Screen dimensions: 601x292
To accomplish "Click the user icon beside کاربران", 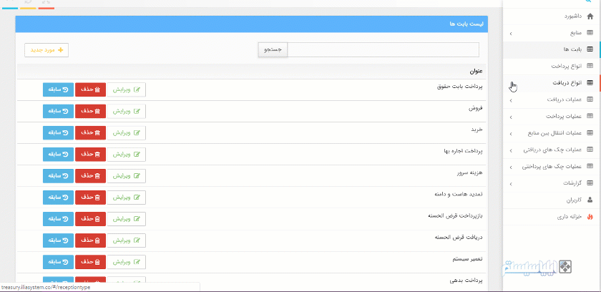I will [590, 199].
